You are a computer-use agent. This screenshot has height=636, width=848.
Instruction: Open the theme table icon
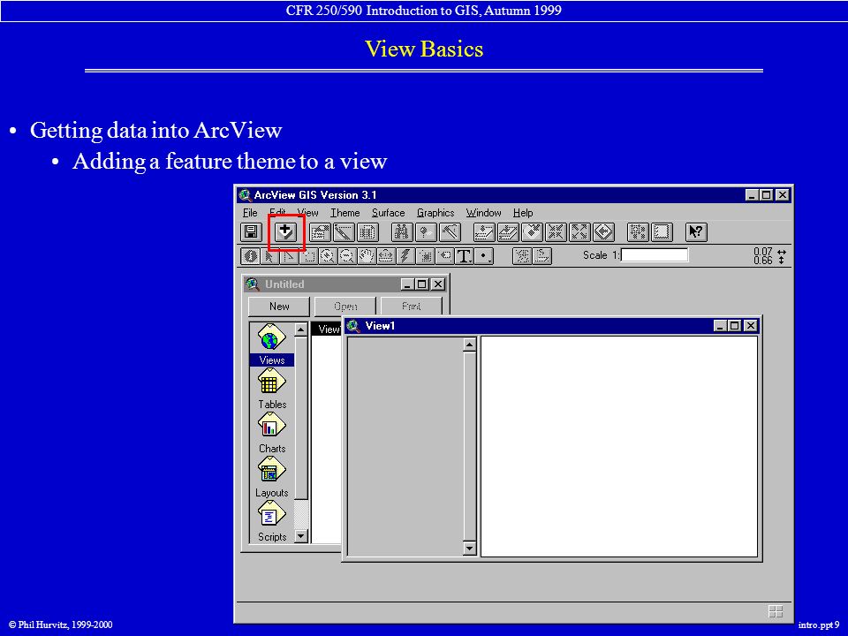point(367,232)
